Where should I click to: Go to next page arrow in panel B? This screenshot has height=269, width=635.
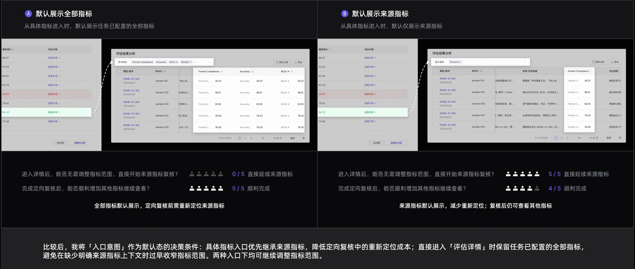pyautogui.click(x=584, y=138)
